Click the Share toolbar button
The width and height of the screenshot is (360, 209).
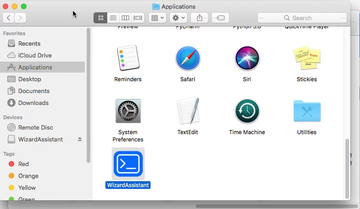tap(199, 18)
